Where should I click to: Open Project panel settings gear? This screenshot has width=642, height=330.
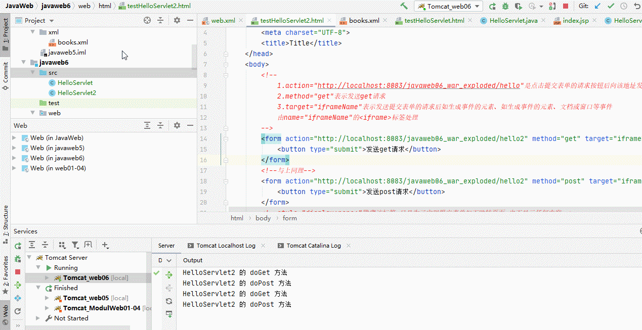(177, 20)
